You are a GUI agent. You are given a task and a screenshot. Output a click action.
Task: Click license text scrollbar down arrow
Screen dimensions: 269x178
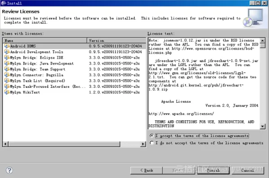point(262,126)
